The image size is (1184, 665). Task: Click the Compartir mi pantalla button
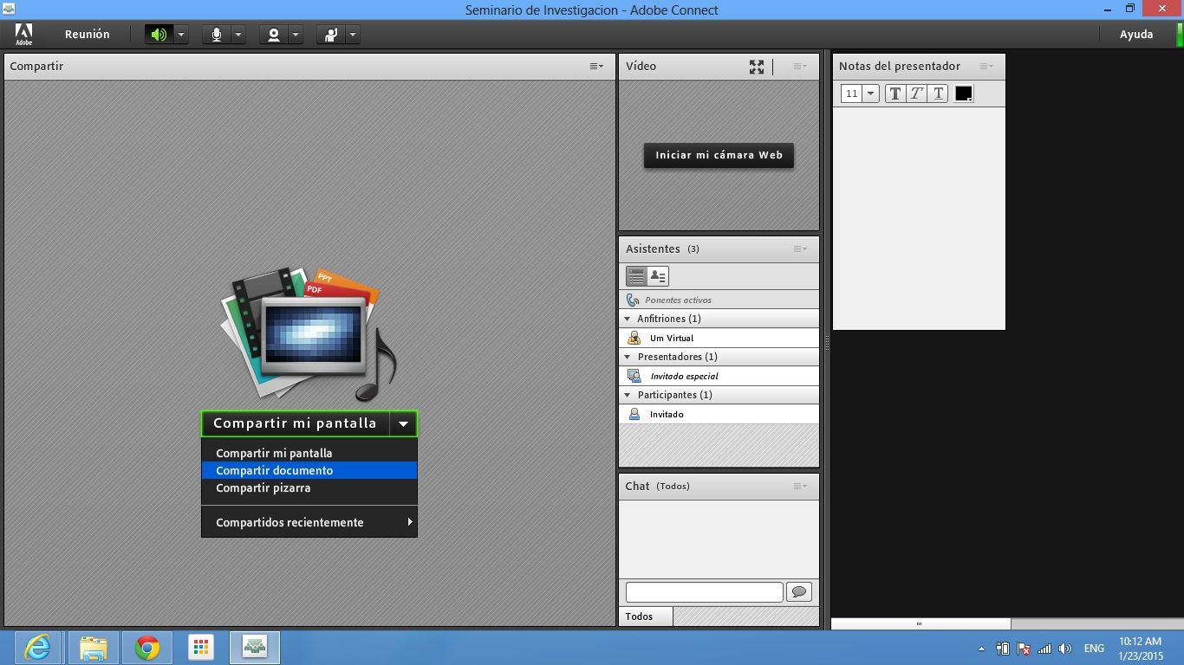[x=296, y=423]
